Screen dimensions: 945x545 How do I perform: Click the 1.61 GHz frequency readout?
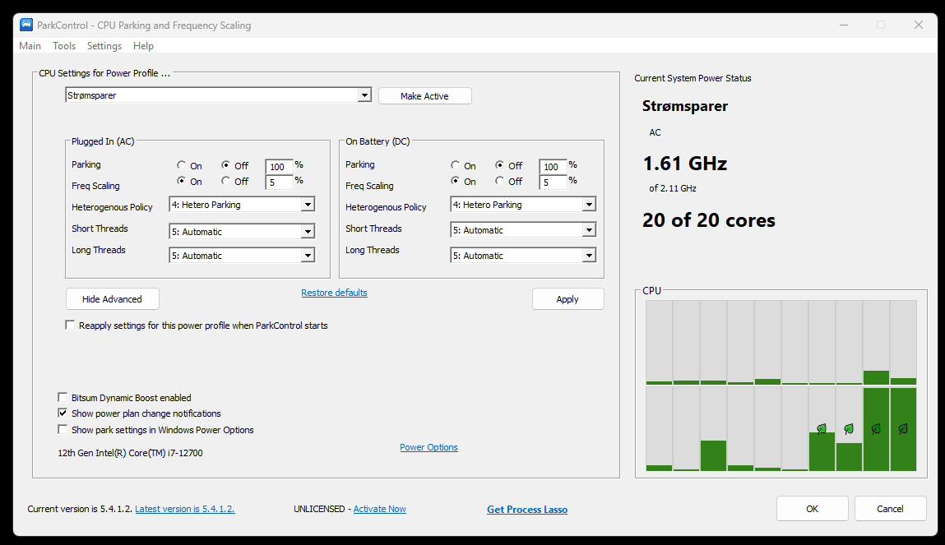[684, 164]
